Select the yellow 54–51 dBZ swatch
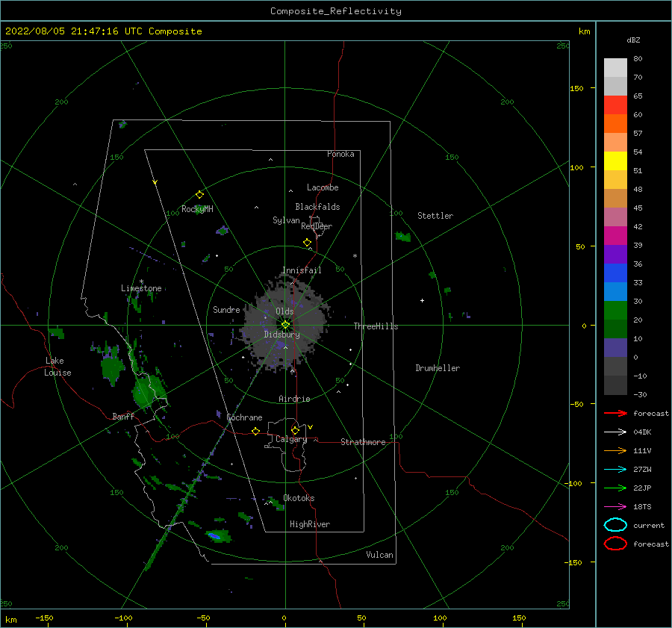Image resolution: width=672 pixels, height=628 pixels. [x=615, y=161]
